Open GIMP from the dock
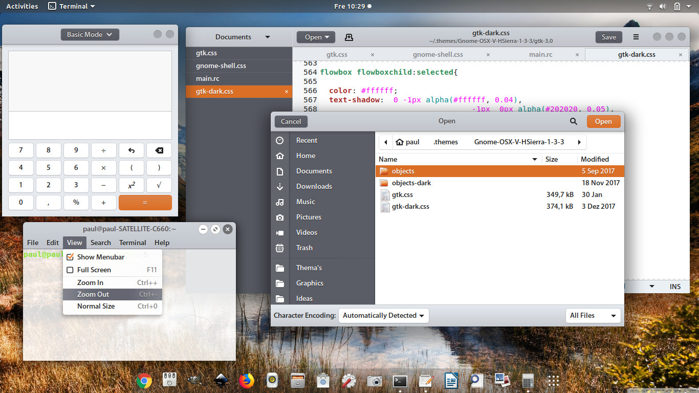Screen dimensions: 699x393 click(194, 380)
